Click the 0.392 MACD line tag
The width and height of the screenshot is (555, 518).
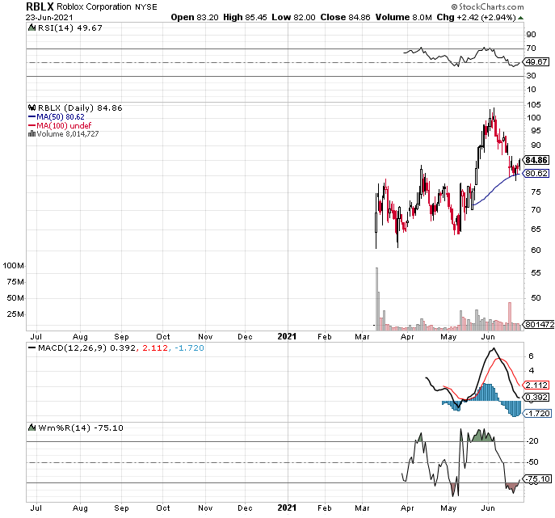tap(536, 398)
